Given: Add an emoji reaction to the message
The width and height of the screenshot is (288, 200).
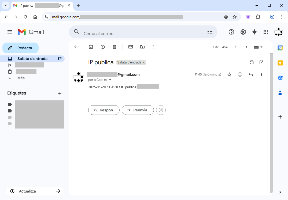Looking at the screenshot, I should coord(240,74).
